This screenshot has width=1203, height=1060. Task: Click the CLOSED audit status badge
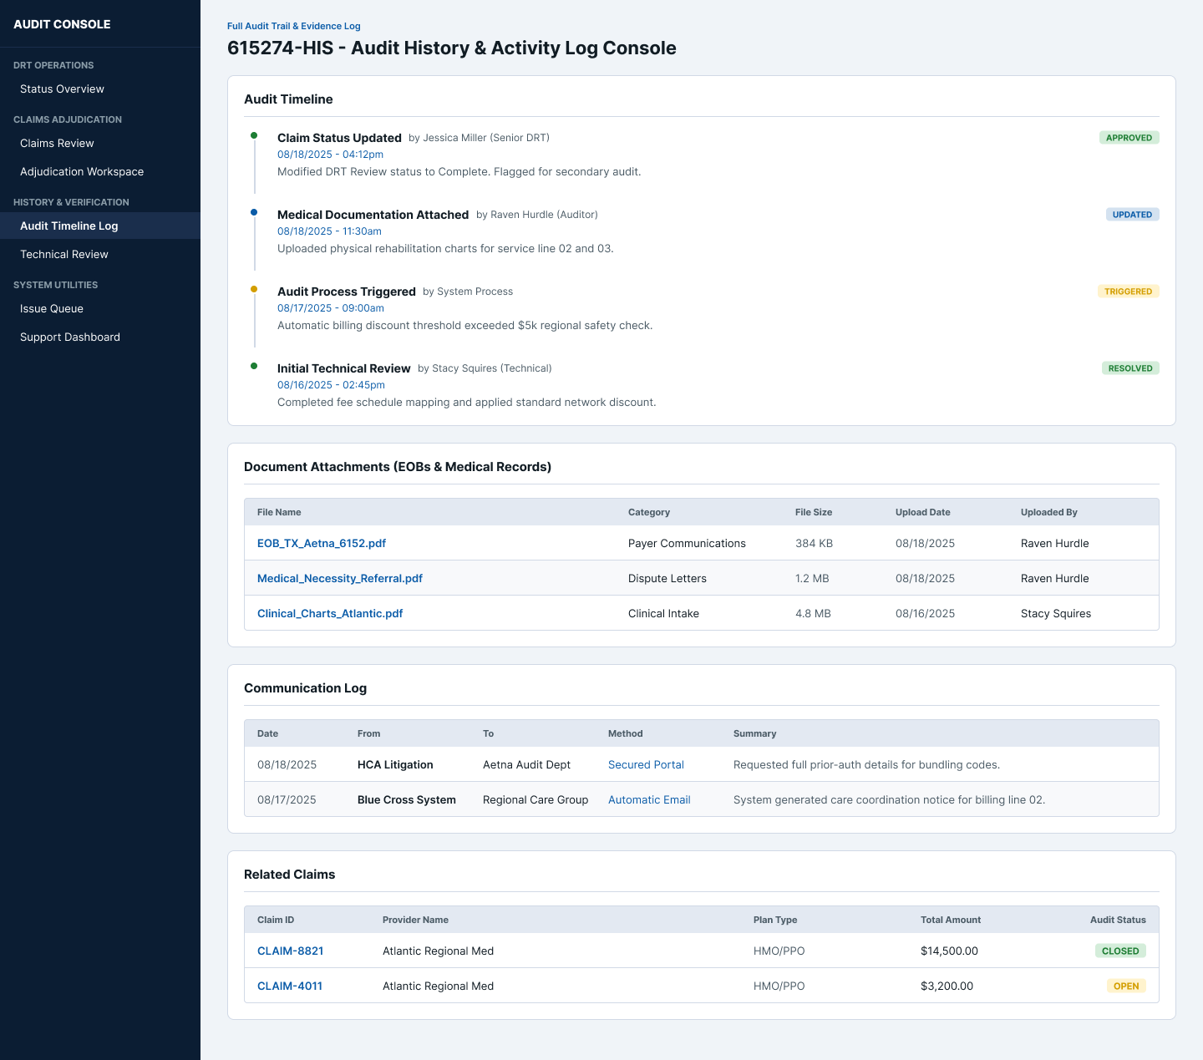tap(1120, 951)
